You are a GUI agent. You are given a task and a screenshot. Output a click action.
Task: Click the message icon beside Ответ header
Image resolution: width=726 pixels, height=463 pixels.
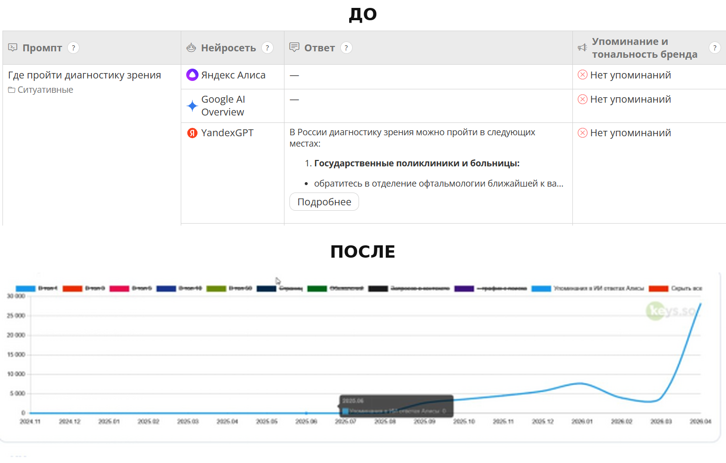click(x=294, y=47)
